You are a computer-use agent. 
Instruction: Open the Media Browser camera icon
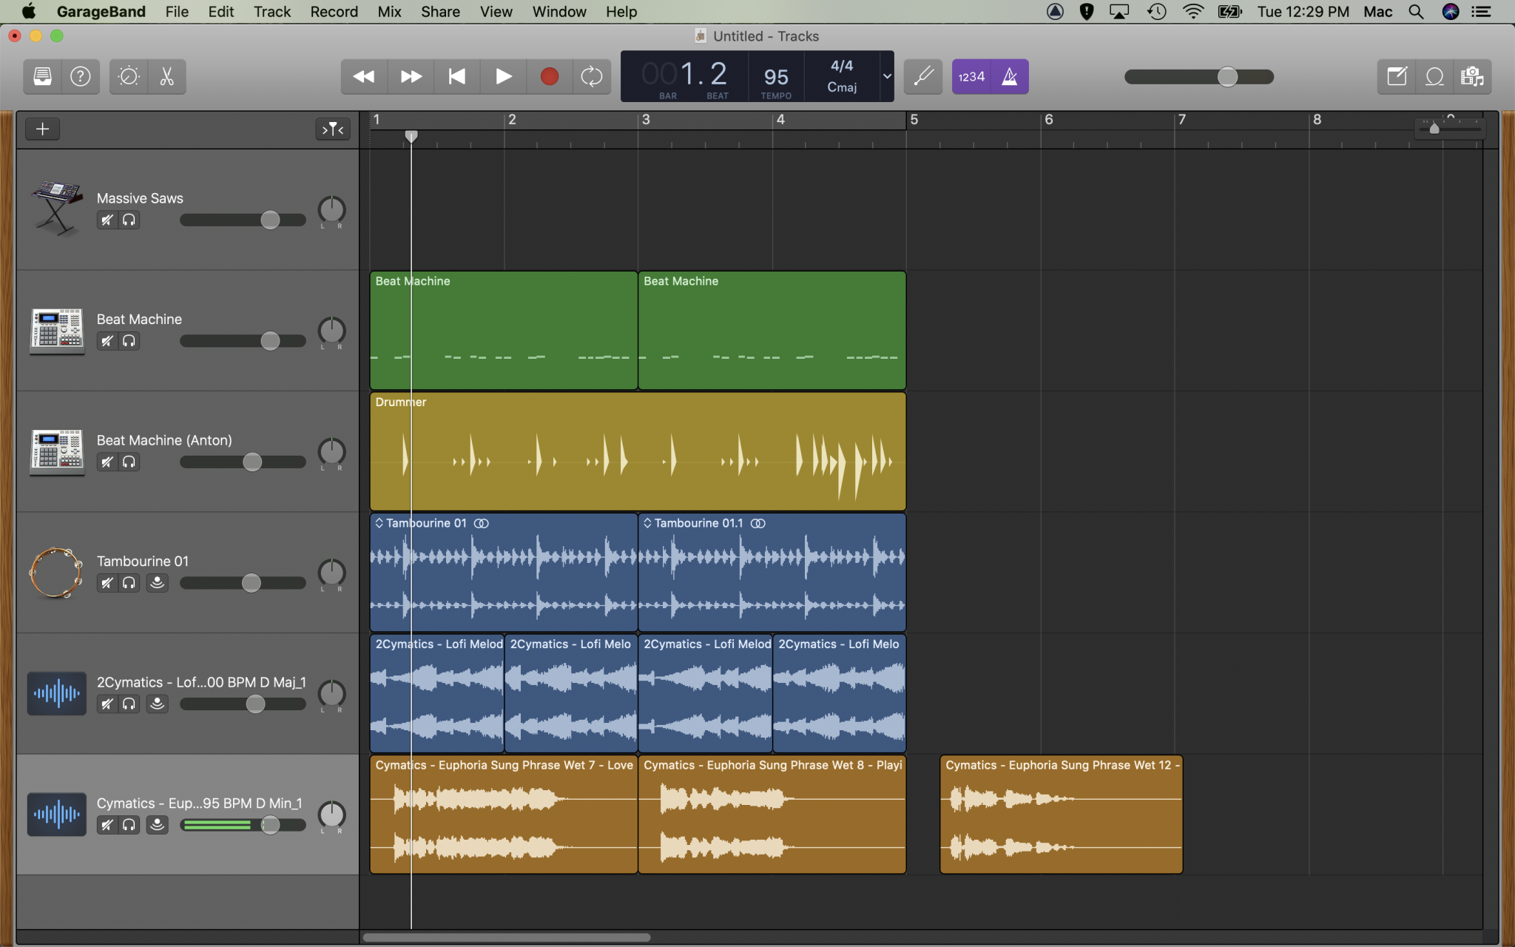(1474, 76)
